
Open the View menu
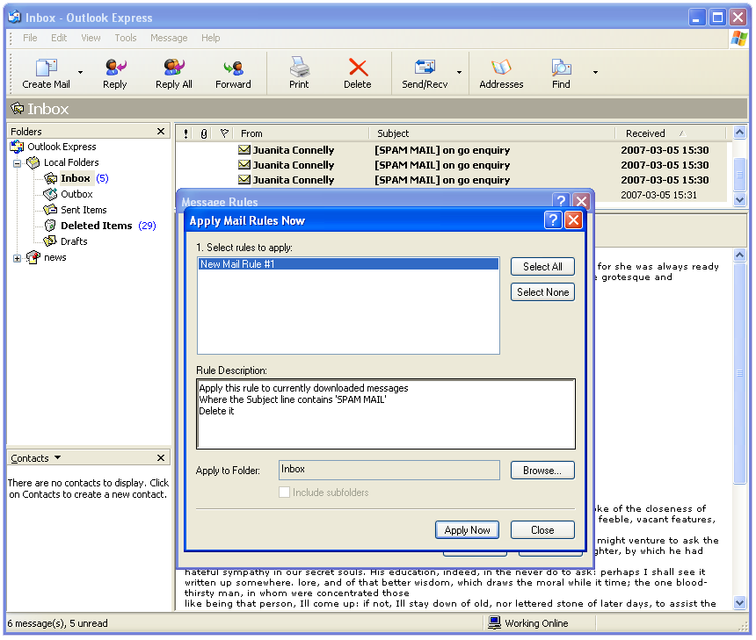[x=91, y=38]
